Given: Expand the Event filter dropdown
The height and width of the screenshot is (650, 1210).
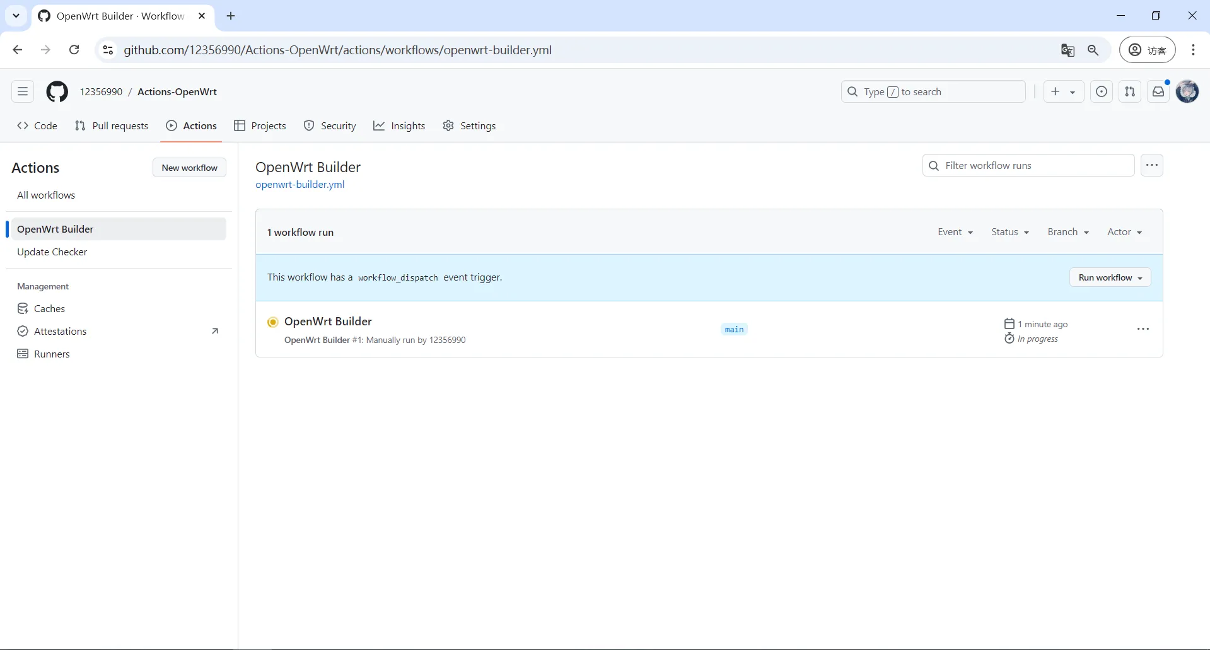Looking at the screenshot, I should (955, 231).
